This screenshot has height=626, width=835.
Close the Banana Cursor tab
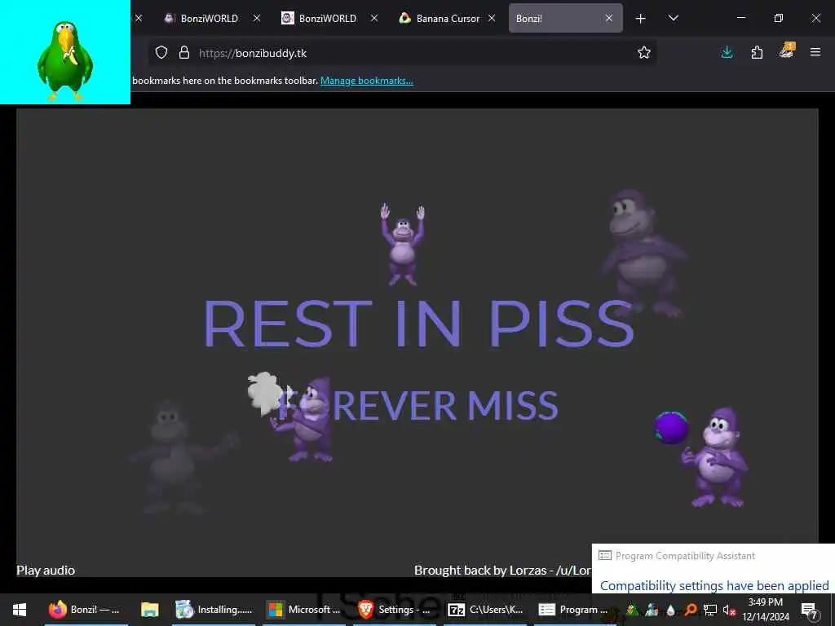point(492,18)
